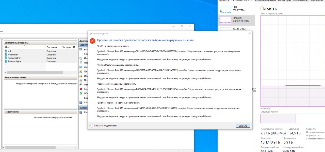Open the Virtual SAN Manager icon

point(81,71)
